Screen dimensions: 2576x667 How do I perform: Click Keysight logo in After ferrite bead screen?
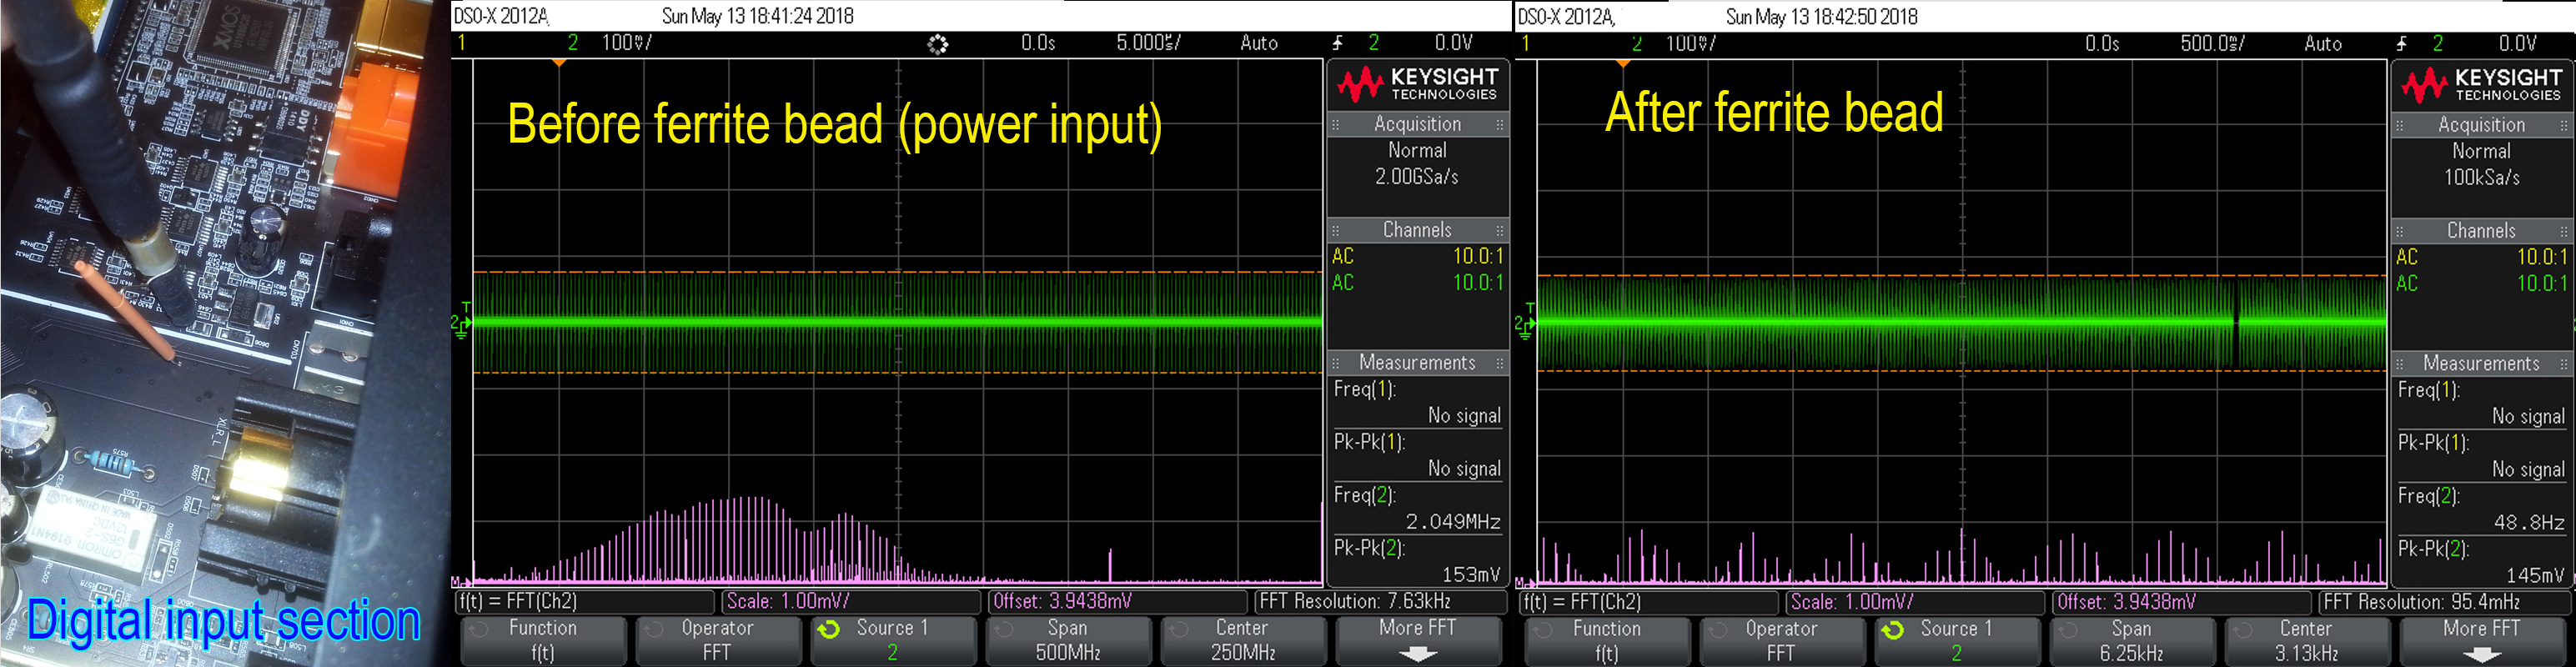coord(2481,85)
